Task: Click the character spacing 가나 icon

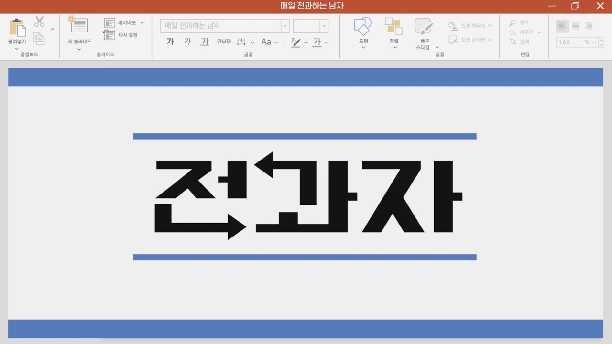Action: pos(241,42)
